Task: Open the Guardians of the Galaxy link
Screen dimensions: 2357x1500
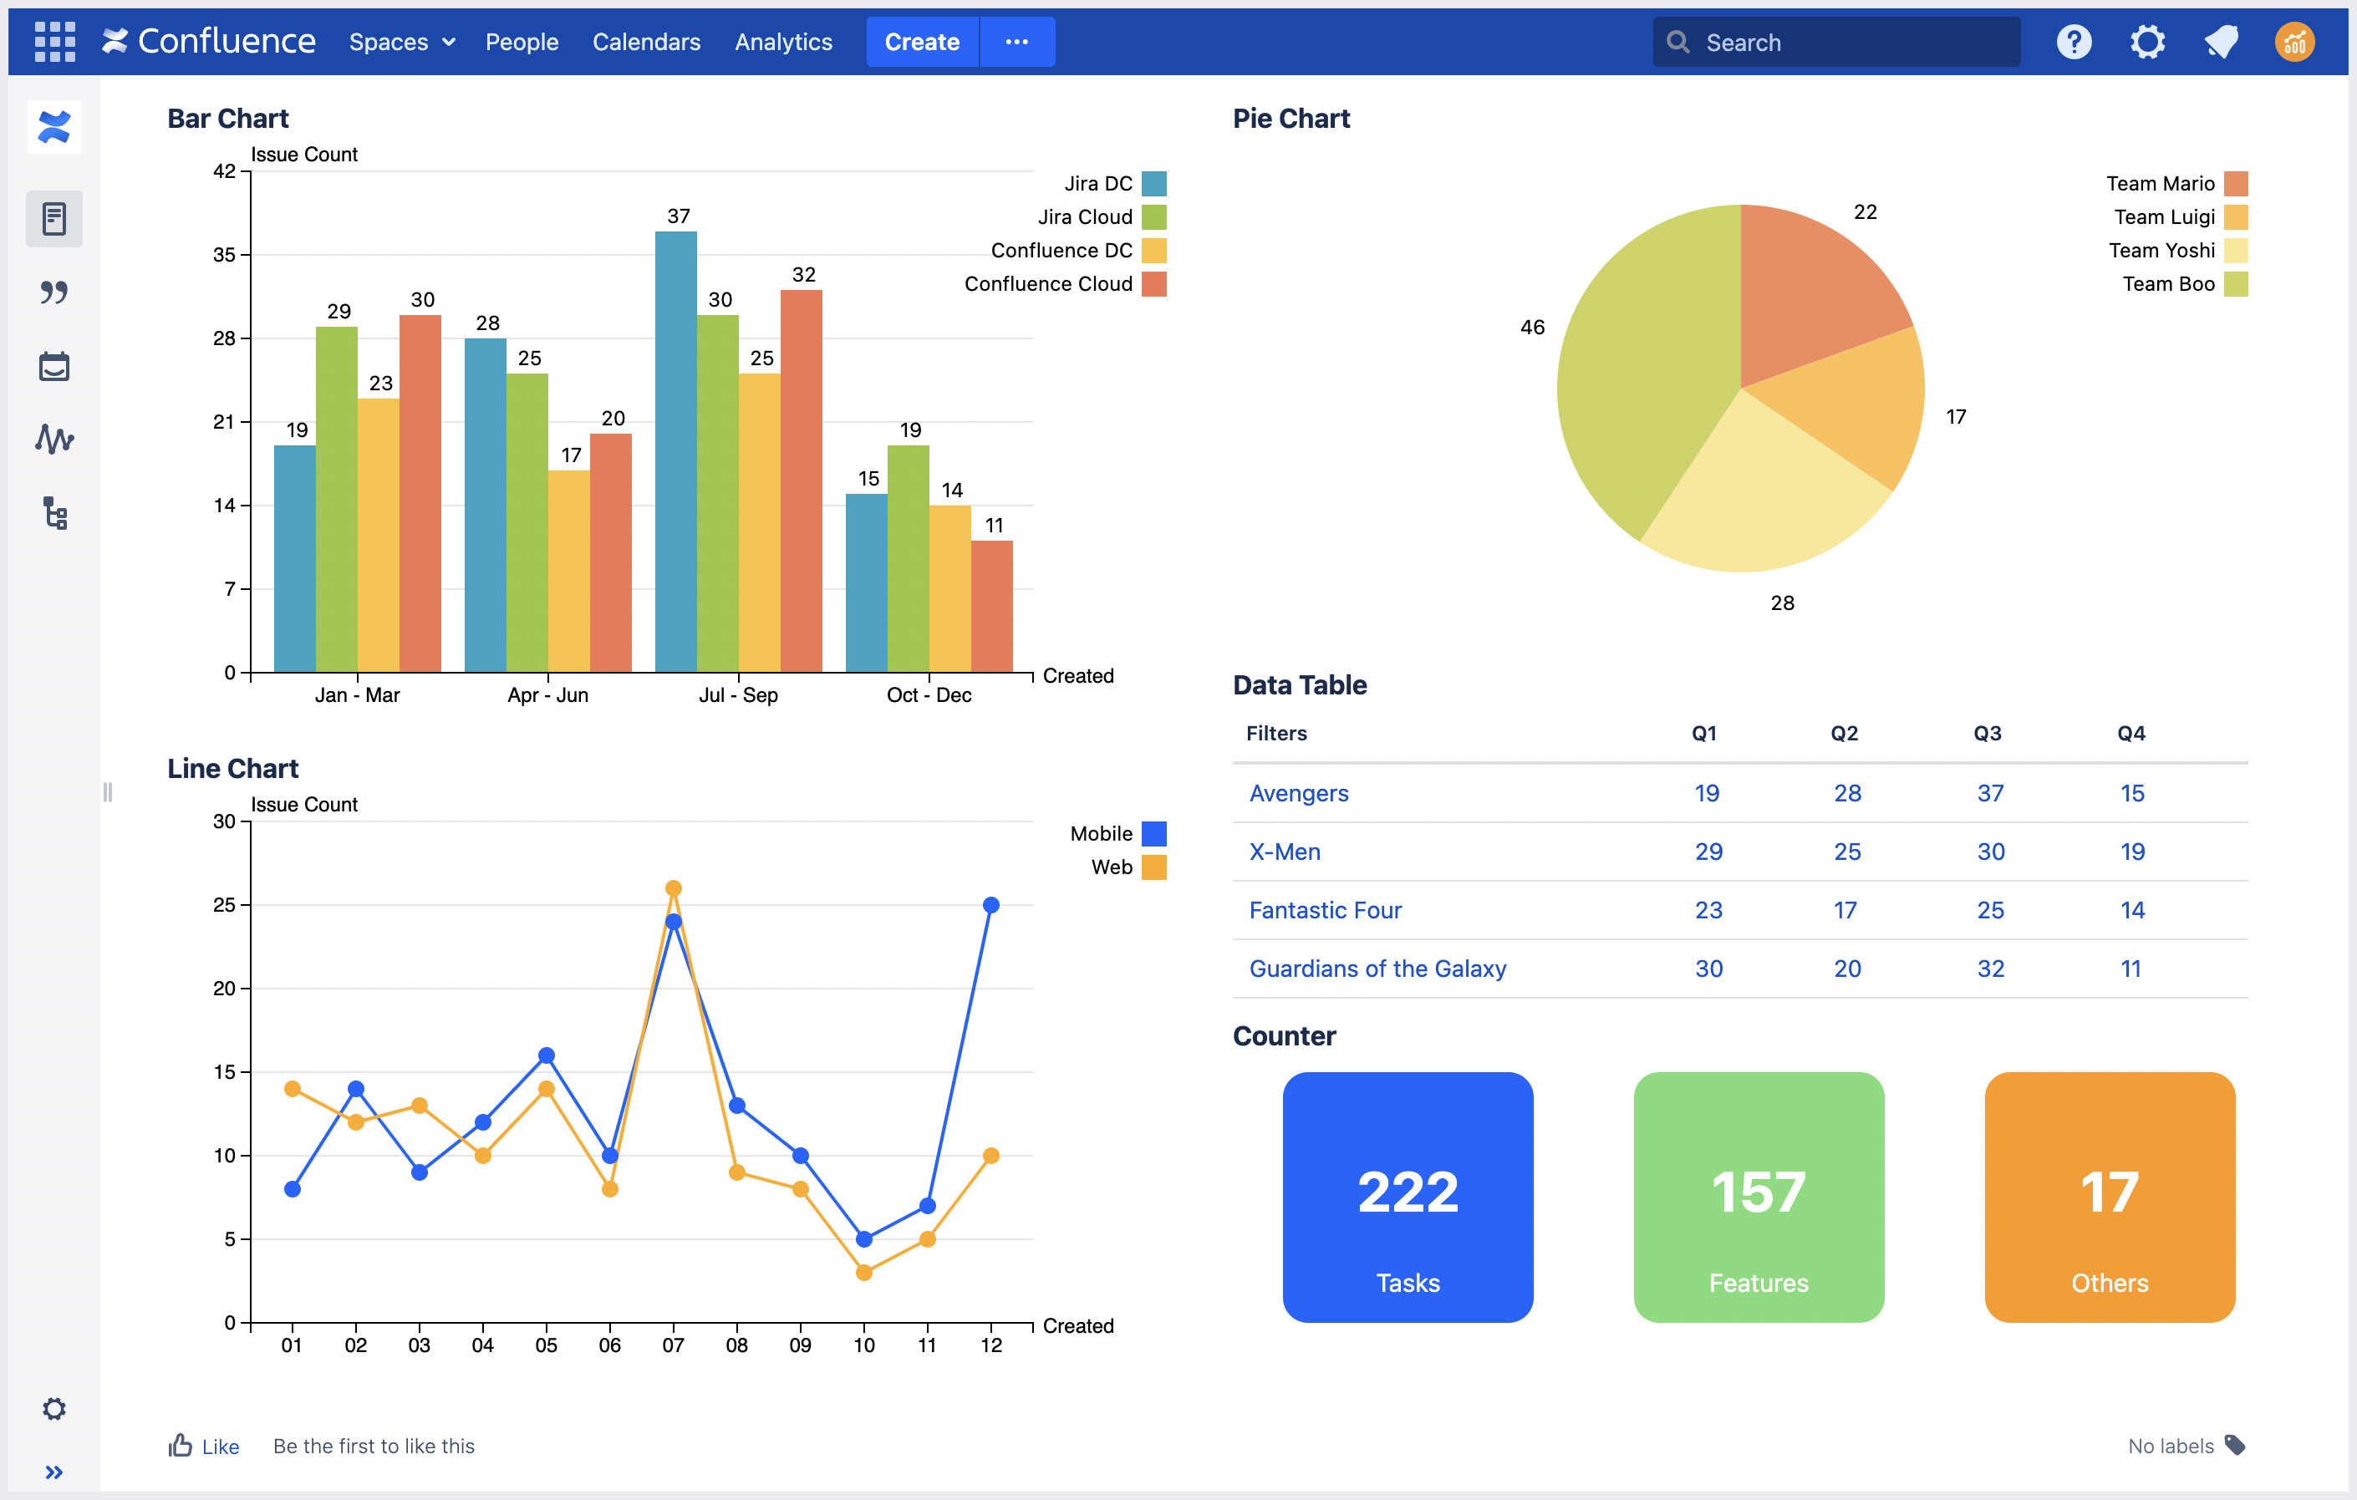Action: [x=1377, y=969]
